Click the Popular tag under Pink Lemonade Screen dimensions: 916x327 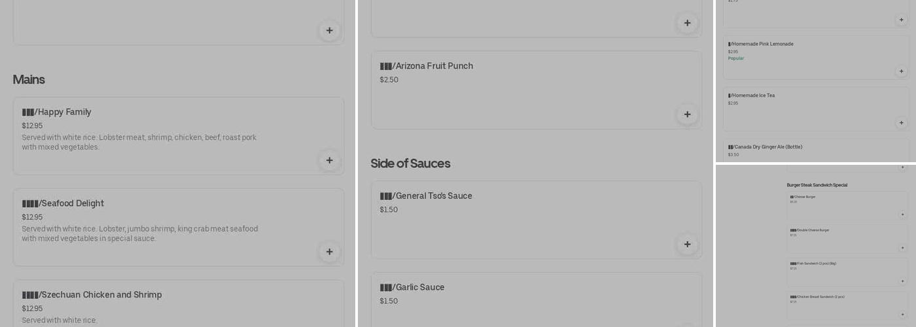point(736,58)
